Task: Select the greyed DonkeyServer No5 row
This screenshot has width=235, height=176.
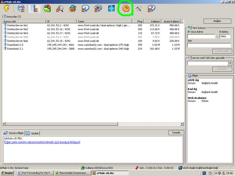Action: point(93,37)
